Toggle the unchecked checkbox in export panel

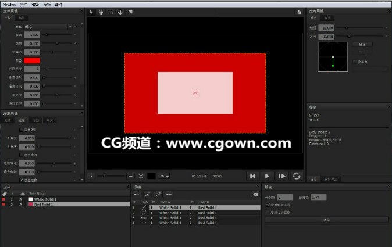coord(268,212)
